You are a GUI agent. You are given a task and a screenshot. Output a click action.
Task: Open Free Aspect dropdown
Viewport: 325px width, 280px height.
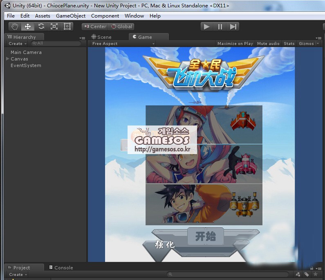pos(123,43)
